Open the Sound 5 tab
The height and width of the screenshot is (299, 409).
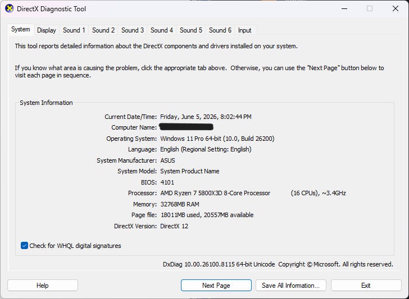(x=191, y=30)
